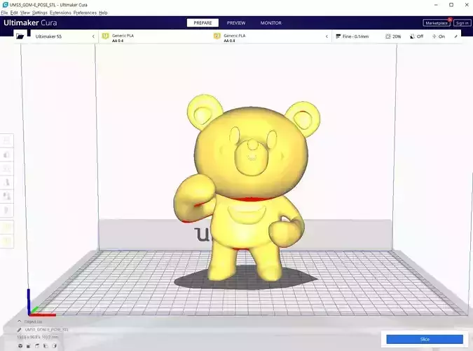Click the extruder 2 Generic PLA icon
This screenshot has height=351, width=473.
pos(217,37)
